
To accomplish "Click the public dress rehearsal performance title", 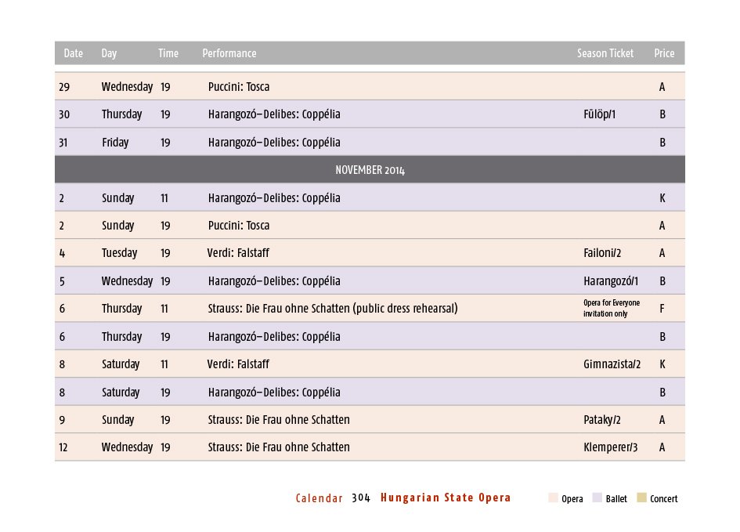I will coord(333,309).
